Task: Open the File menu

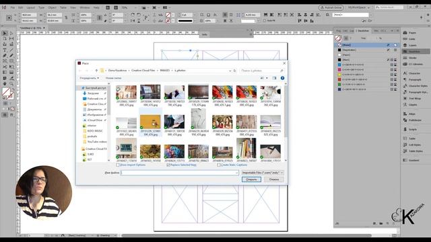Action: pos(13,7)
